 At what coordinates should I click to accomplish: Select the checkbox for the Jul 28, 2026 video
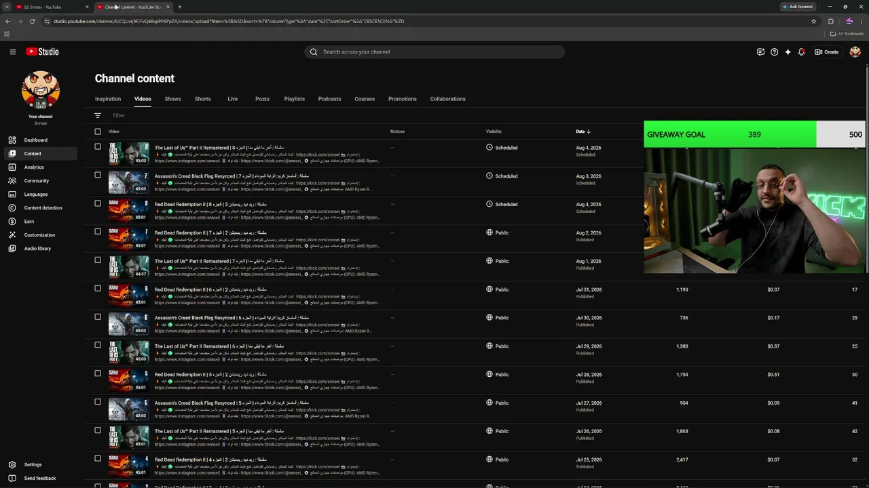(x=98, y=373)
